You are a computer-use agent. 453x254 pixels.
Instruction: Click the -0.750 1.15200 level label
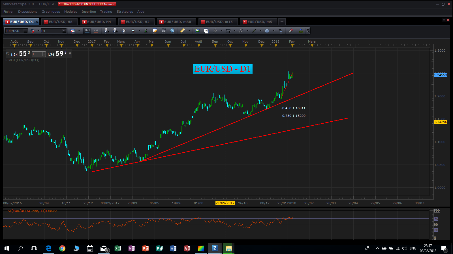coord(293,116)
